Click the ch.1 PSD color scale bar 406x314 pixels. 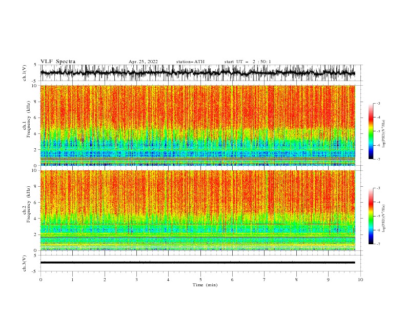(371, 131)
